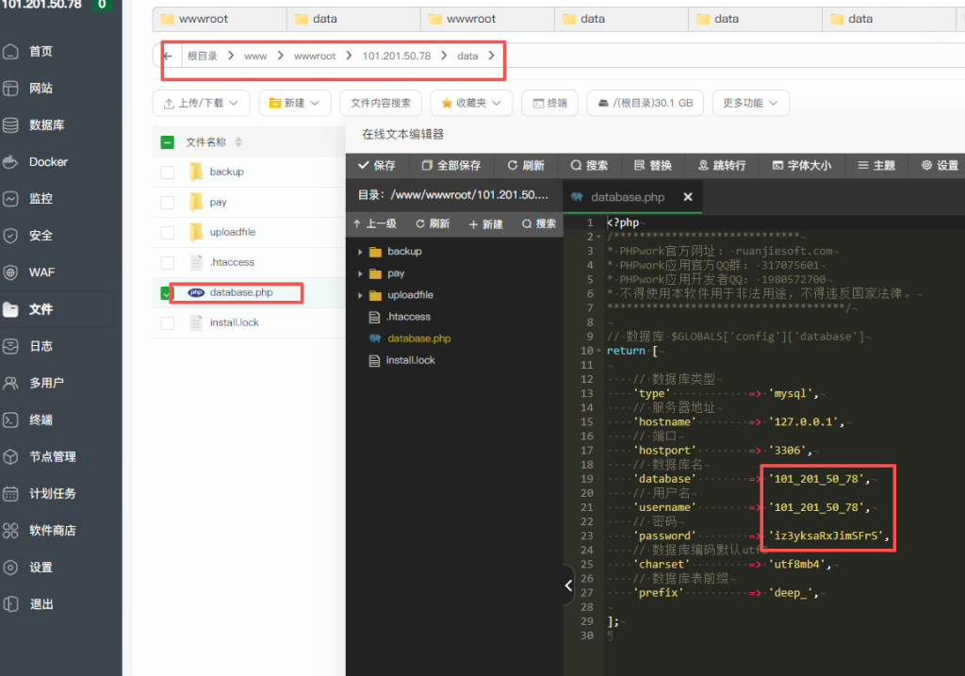The width and height of the screenshot is (965, 676).
Task: Expand the backup folder in editor tree
Action: [x=359, y=252]
